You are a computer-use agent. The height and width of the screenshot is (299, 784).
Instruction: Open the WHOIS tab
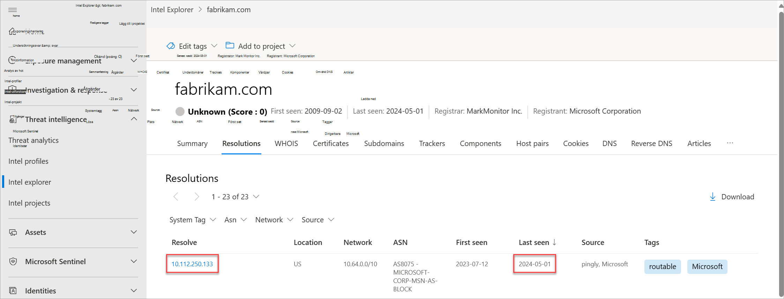(286, 144)
